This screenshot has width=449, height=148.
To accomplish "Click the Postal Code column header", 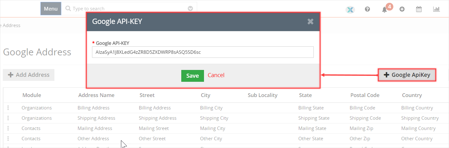I will (365, 95).
